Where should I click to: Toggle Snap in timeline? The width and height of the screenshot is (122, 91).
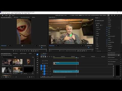coord(43,57)
